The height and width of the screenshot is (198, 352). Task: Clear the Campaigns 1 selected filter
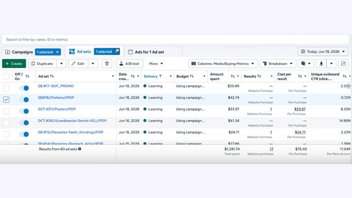[x=58, y=52]
